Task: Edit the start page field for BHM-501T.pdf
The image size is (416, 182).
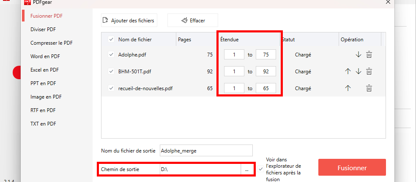Action: [x=234, y=72]
